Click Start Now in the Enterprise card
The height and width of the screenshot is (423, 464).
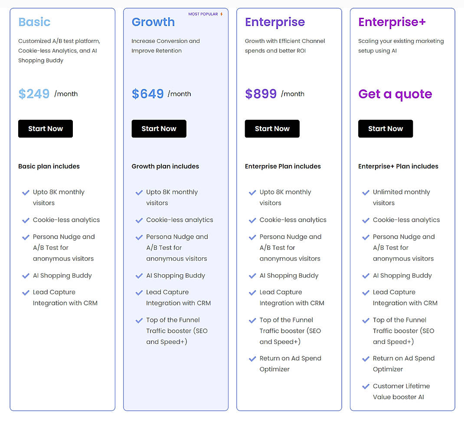click(x=272, y=128)
